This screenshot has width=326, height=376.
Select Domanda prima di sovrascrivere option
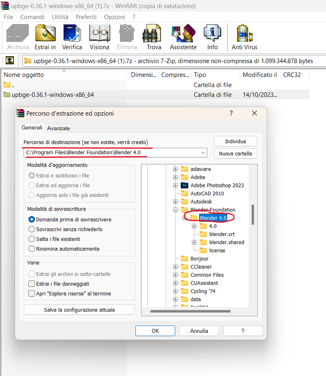32,219
